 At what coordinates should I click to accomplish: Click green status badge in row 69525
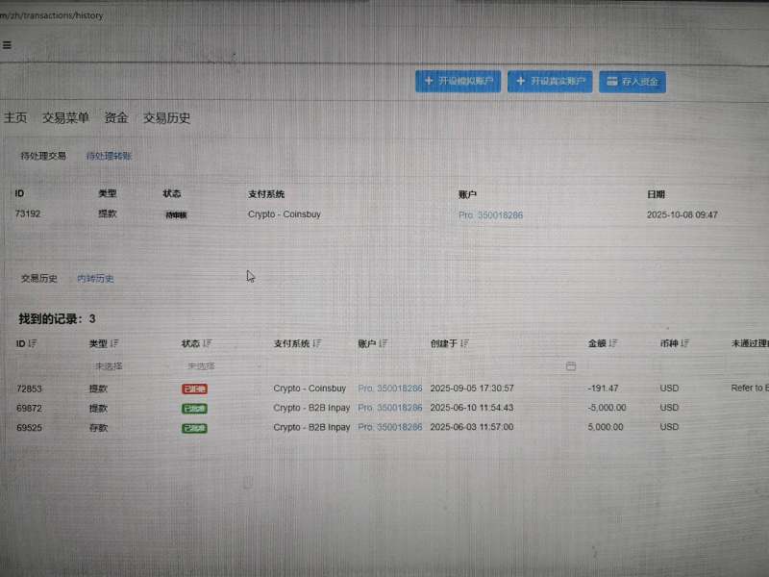(195, 428)
